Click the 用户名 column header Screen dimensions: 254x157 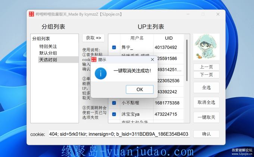pos(137,38)
